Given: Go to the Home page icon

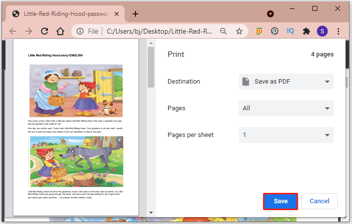Looking at the screenshot, I should (x=60, y=31).
